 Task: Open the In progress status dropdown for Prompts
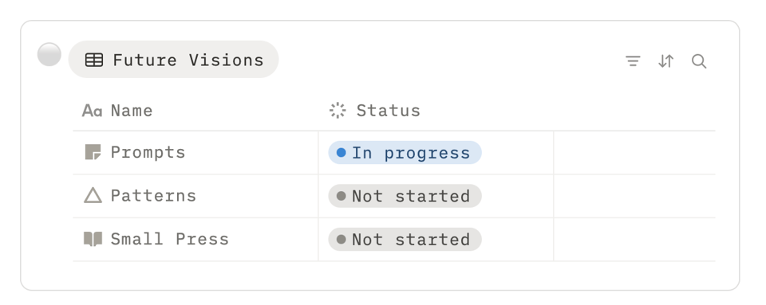click(x=405, y=153)
